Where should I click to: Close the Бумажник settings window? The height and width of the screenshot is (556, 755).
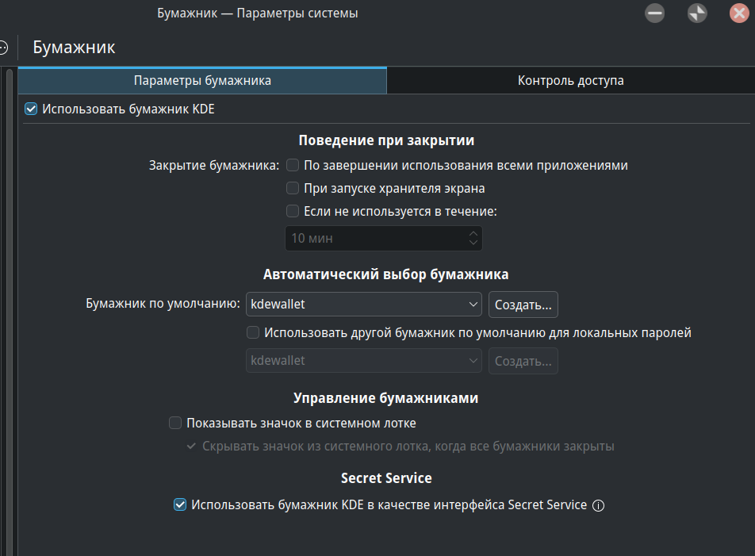739,13
